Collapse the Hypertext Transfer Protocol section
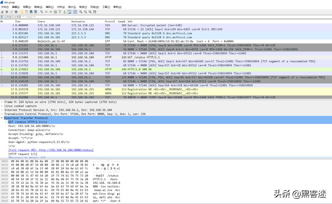This screenshot has width=332, height=204. click(x=2, y=118)
